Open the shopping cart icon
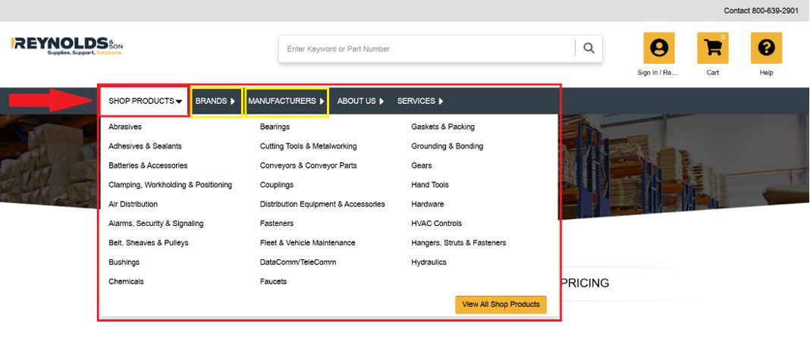The width and height of the screenshot is (810, 345). [712, 49]
